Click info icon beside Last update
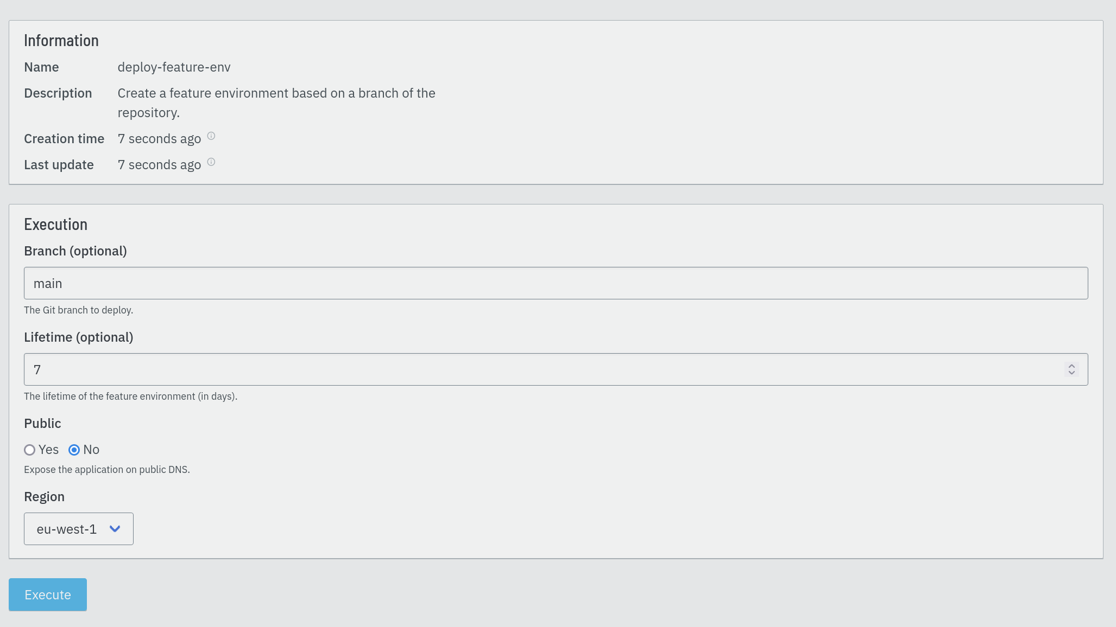The height and width of the screenshot is (627, 1116). (x=211, y=162)
